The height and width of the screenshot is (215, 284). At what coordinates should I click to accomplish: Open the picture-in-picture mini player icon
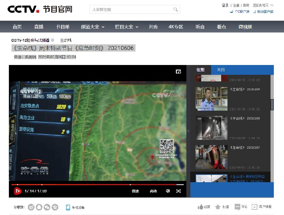click(178, 72)
